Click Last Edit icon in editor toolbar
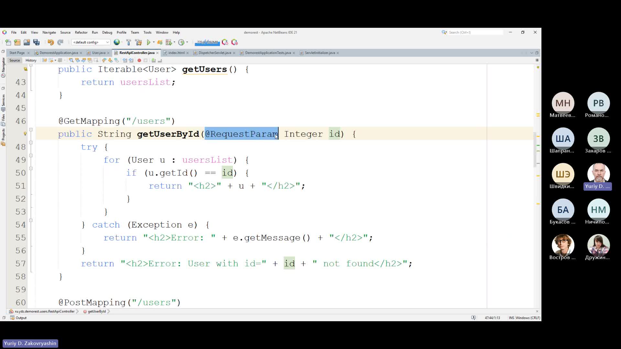 point(45,60)
